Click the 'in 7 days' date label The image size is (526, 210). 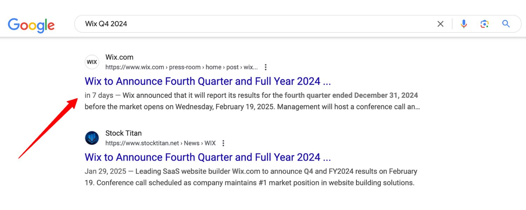99,95
